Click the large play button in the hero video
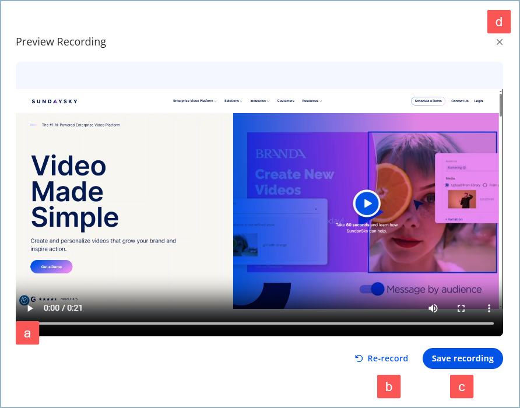The image size is (520, 408). 367,203
